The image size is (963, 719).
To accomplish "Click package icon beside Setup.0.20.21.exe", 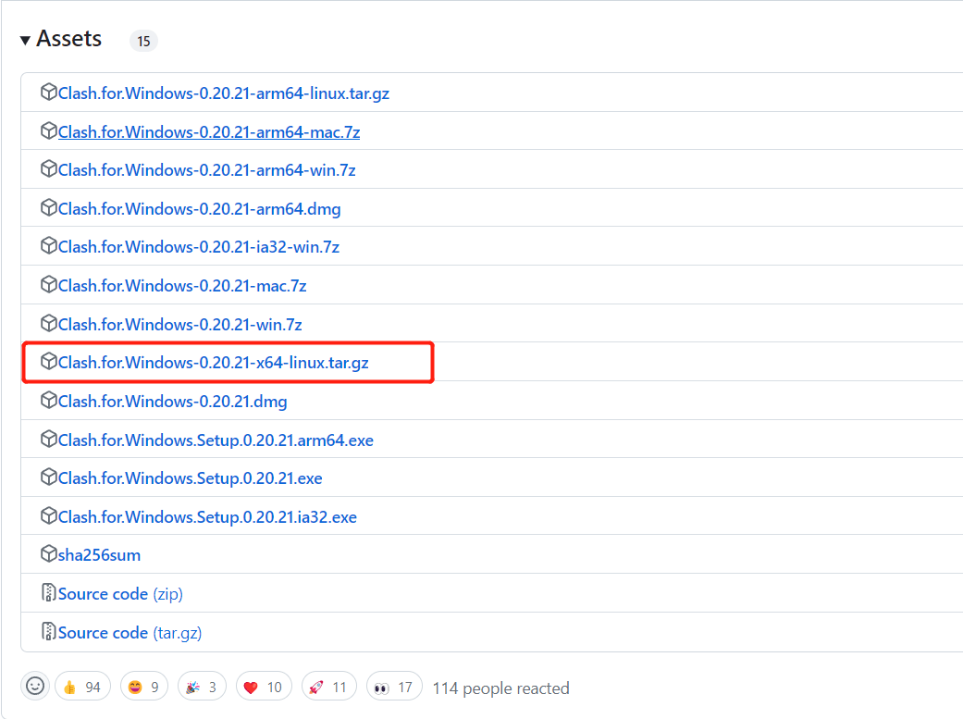I will point(48,477).
